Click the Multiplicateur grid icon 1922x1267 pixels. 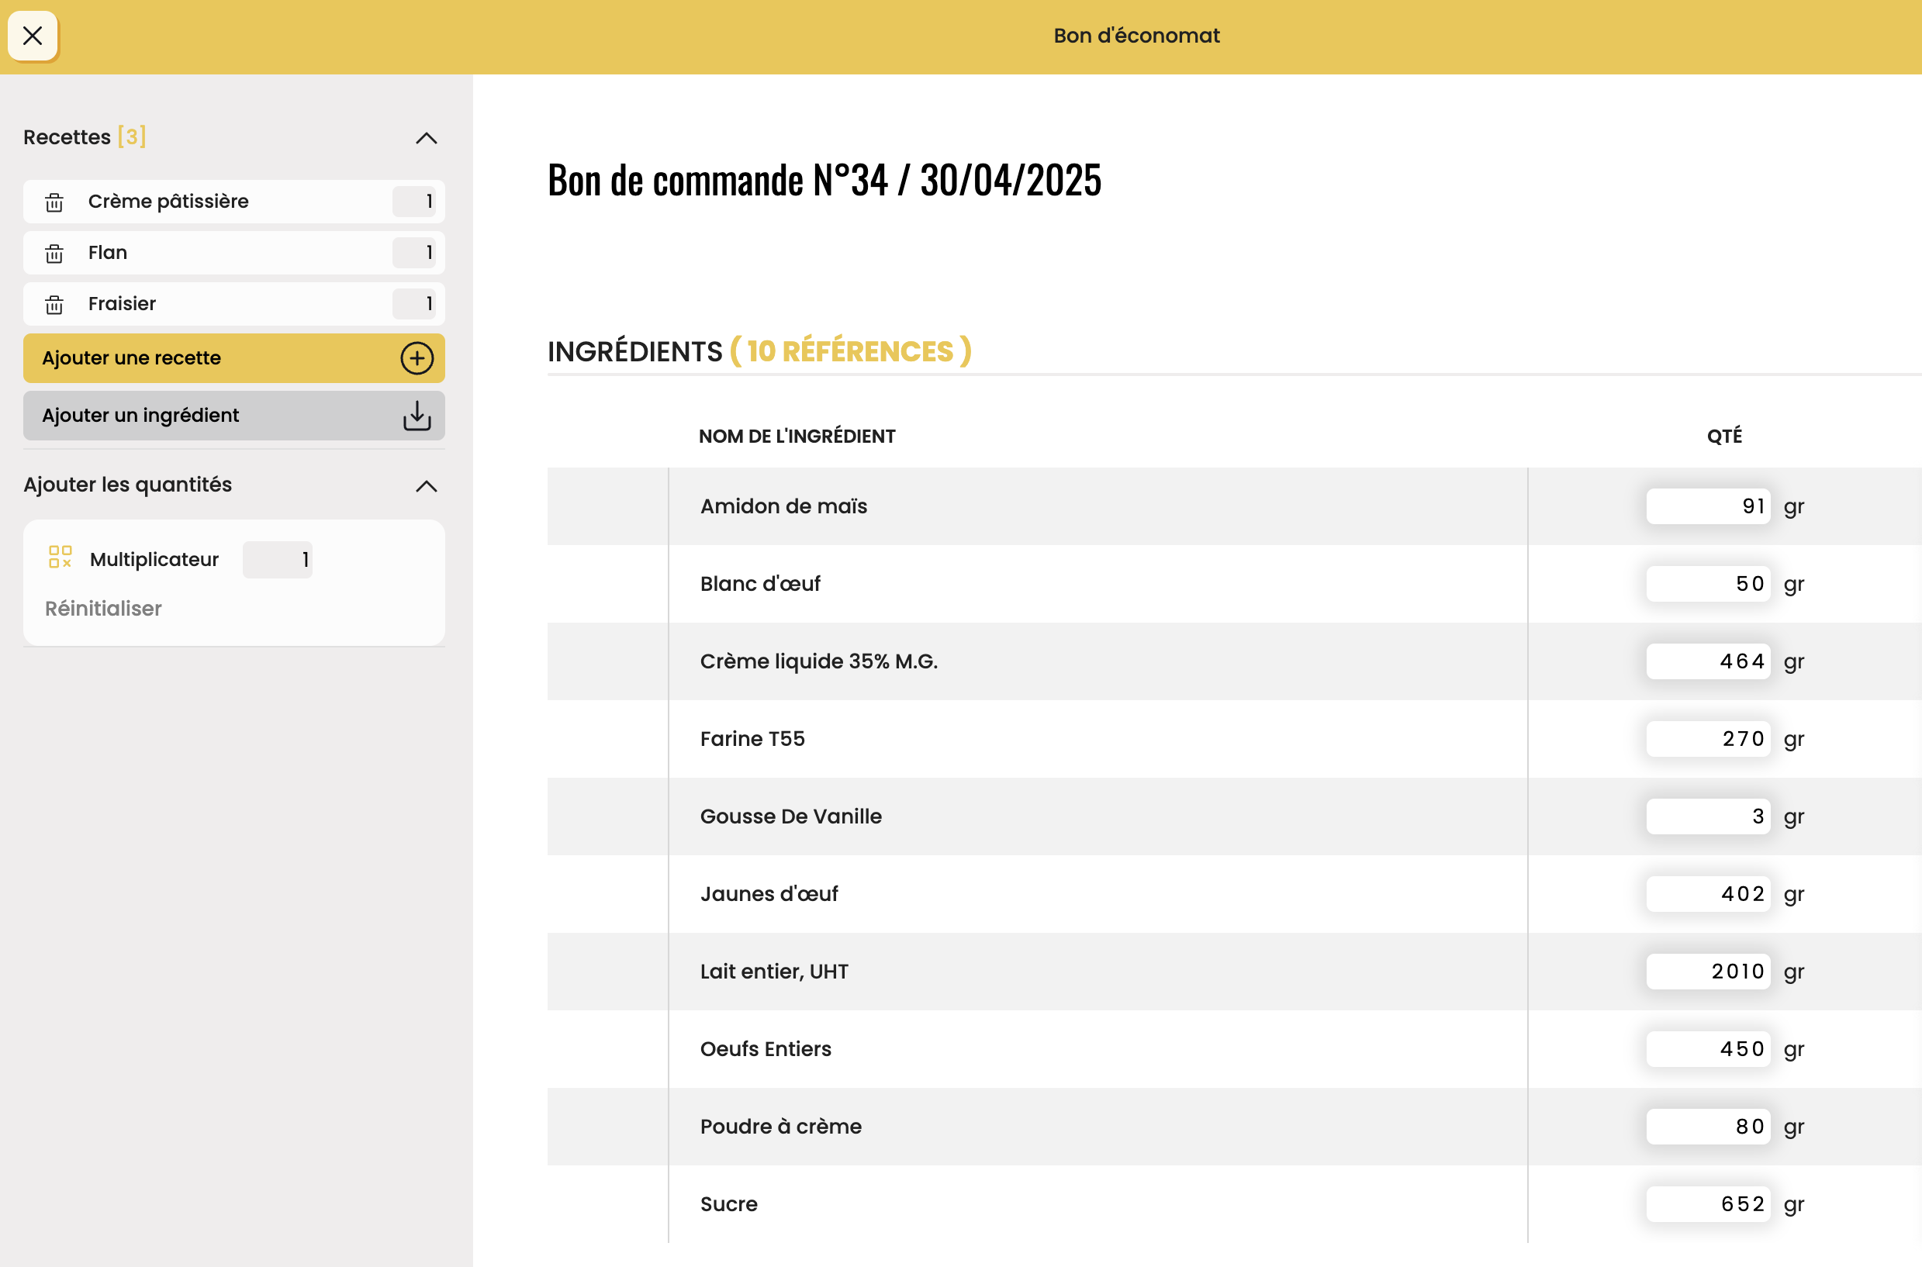(60, 557)
